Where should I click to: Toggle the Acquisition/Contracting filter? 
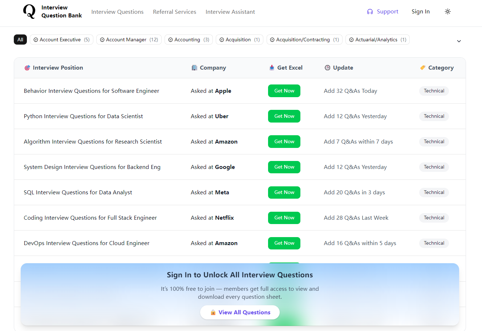pyautogui.click(x=304, y=40)
